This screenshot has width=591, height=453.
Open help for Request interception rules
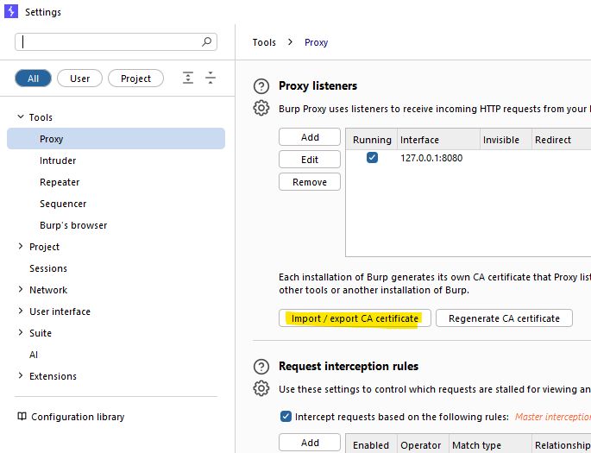(x=261, y=367)
